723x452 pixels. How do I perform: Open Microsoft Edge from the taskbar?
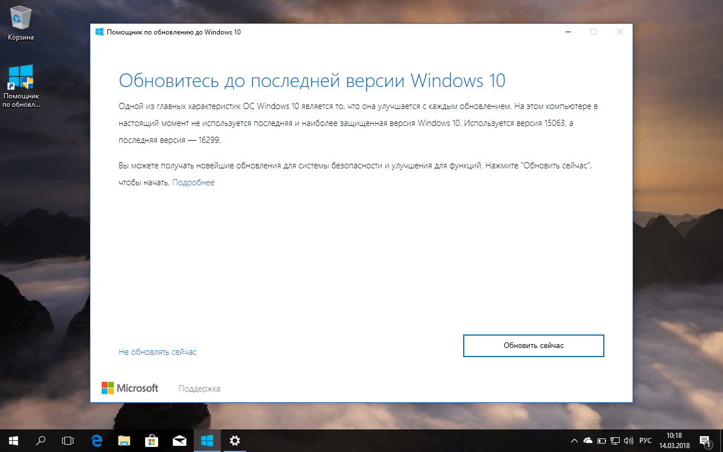pos(96,440)
